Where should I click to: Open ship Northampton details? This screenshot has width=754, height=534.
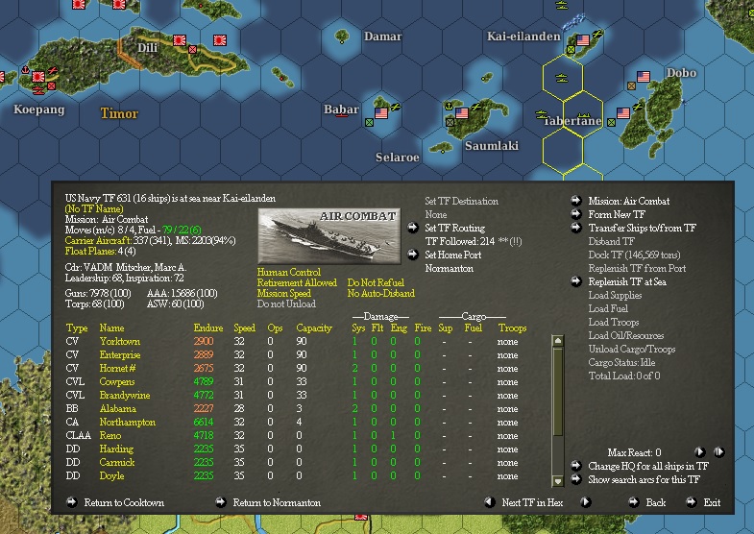(128, 422)
